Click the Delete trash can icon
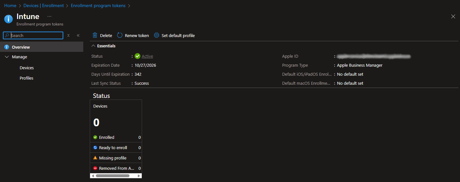 pyautogui.click(x=95, y=35)
